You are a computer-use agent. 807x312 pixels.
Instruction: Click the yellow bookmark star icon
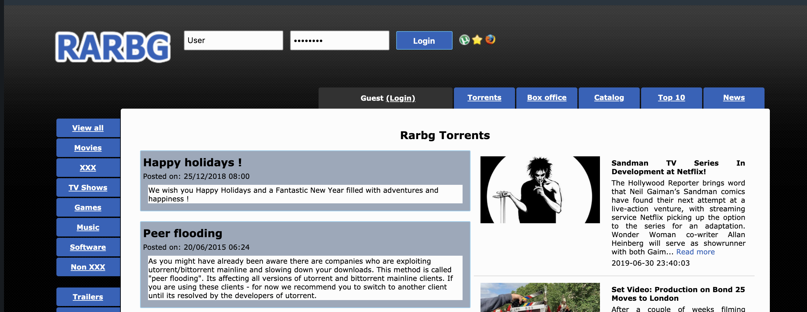[477, 40]
